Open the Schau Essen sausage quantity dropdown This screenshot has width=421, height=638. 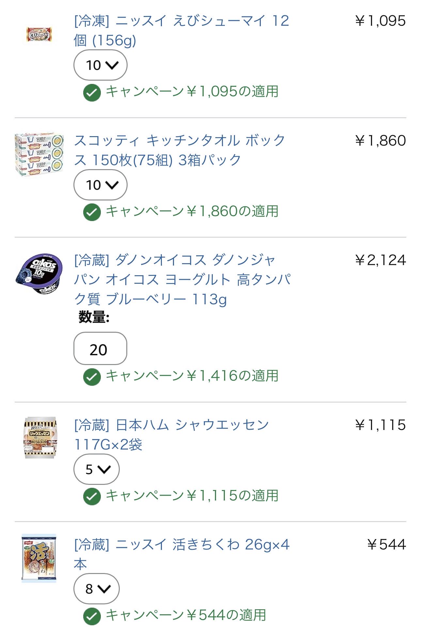click(x=97, y=469)
